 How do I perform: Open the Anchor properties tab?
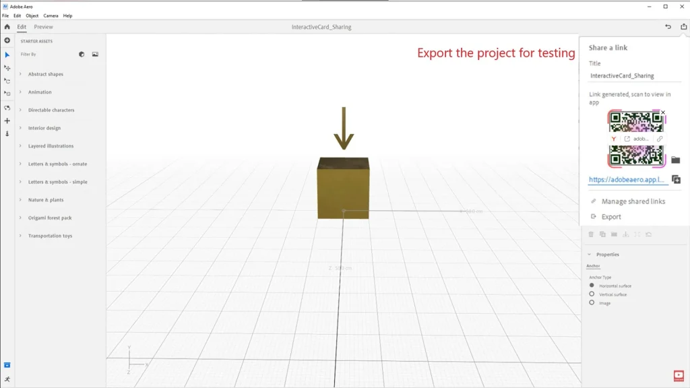click(x=593, y=266)
